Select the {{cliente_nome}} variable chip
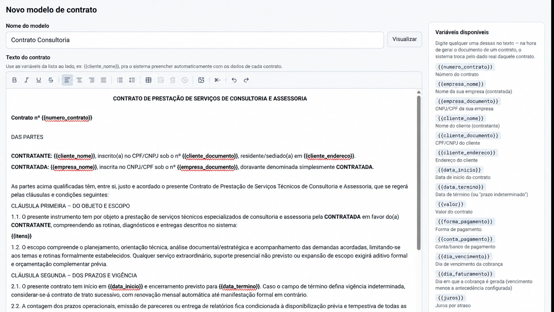This screenshot has width=554, height=312. tap(461, 118)
